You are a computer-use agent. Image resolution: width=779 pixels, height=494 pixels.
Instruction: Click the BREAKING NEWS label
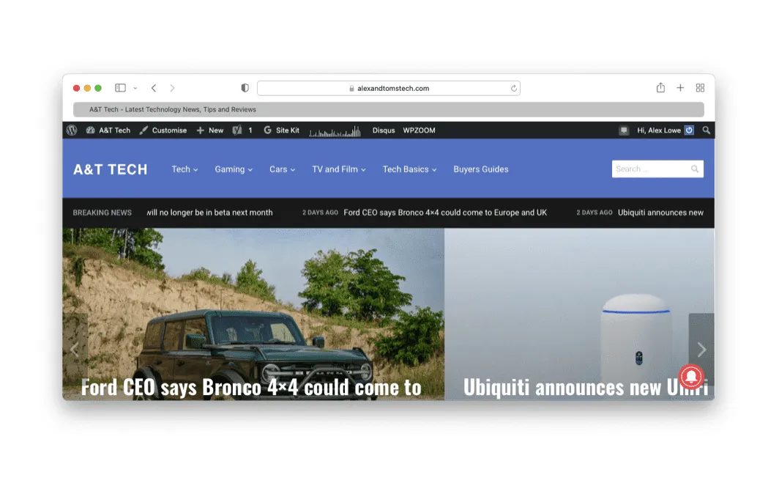[x=102, y=213]
